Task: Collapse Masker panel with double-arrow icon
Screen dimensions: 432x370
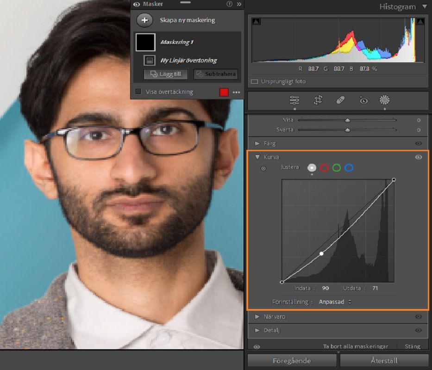Action: point(239,4)
